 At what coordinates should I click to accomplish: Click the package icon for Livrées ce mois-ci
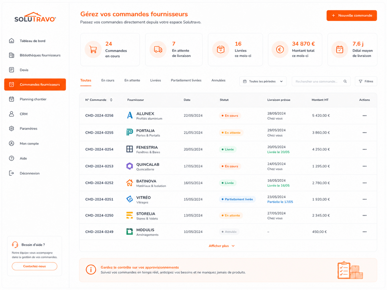tap(221, 49)
